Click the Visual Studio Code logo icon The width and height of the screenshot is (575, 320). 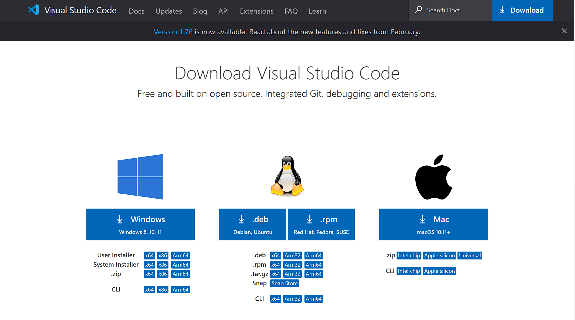[x=34, y=10]
